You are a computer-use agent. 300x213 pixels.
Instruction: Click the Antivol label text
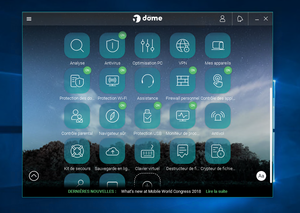coord(218,134)
